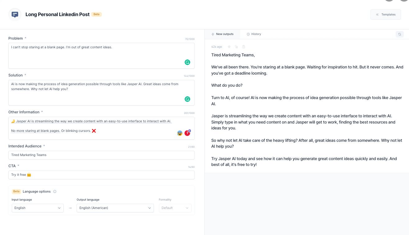Switch to the History tab
The image size is (409, 235).
[x=254, y=34]
